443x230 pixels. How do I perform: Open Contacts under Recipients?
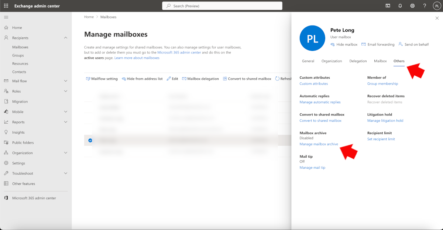pyautogui.click(x=19, y=72)
